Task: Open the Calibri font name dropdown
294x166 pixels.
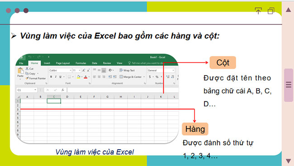Action: click(71, 71)
